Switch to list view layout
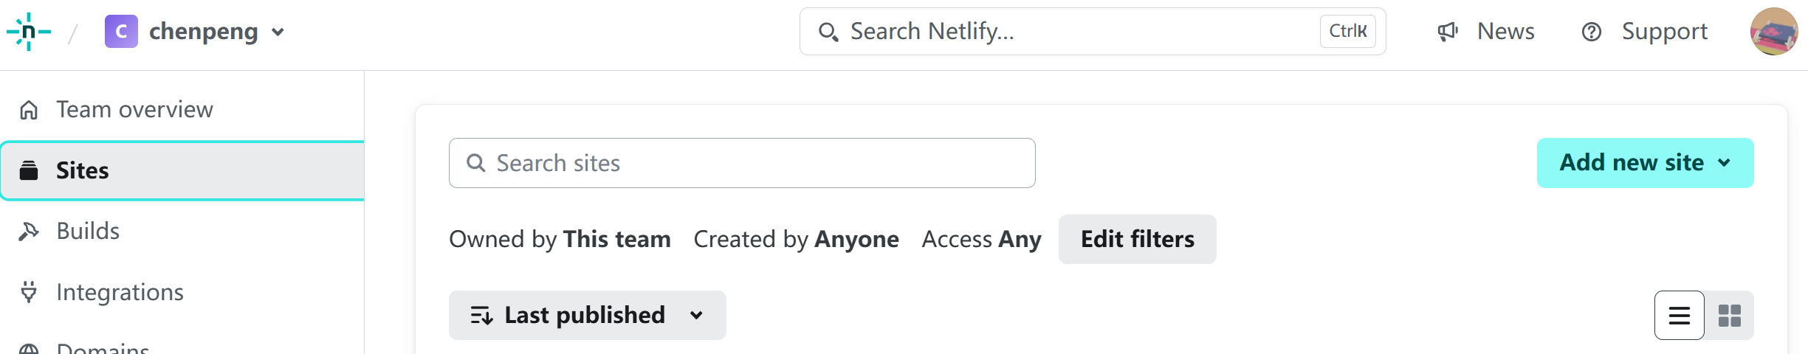 1679,316
